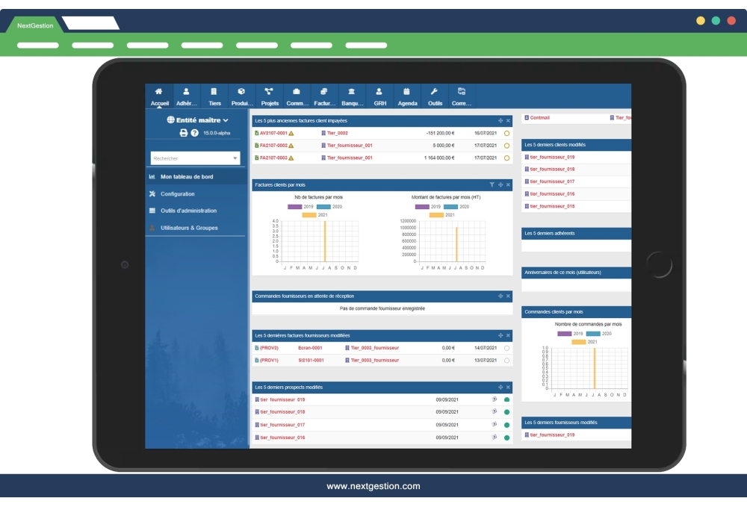Click green status dot for tier_fournisseur_018 prospect
Viewport: 747px width, 507px height.
point(506,412)
